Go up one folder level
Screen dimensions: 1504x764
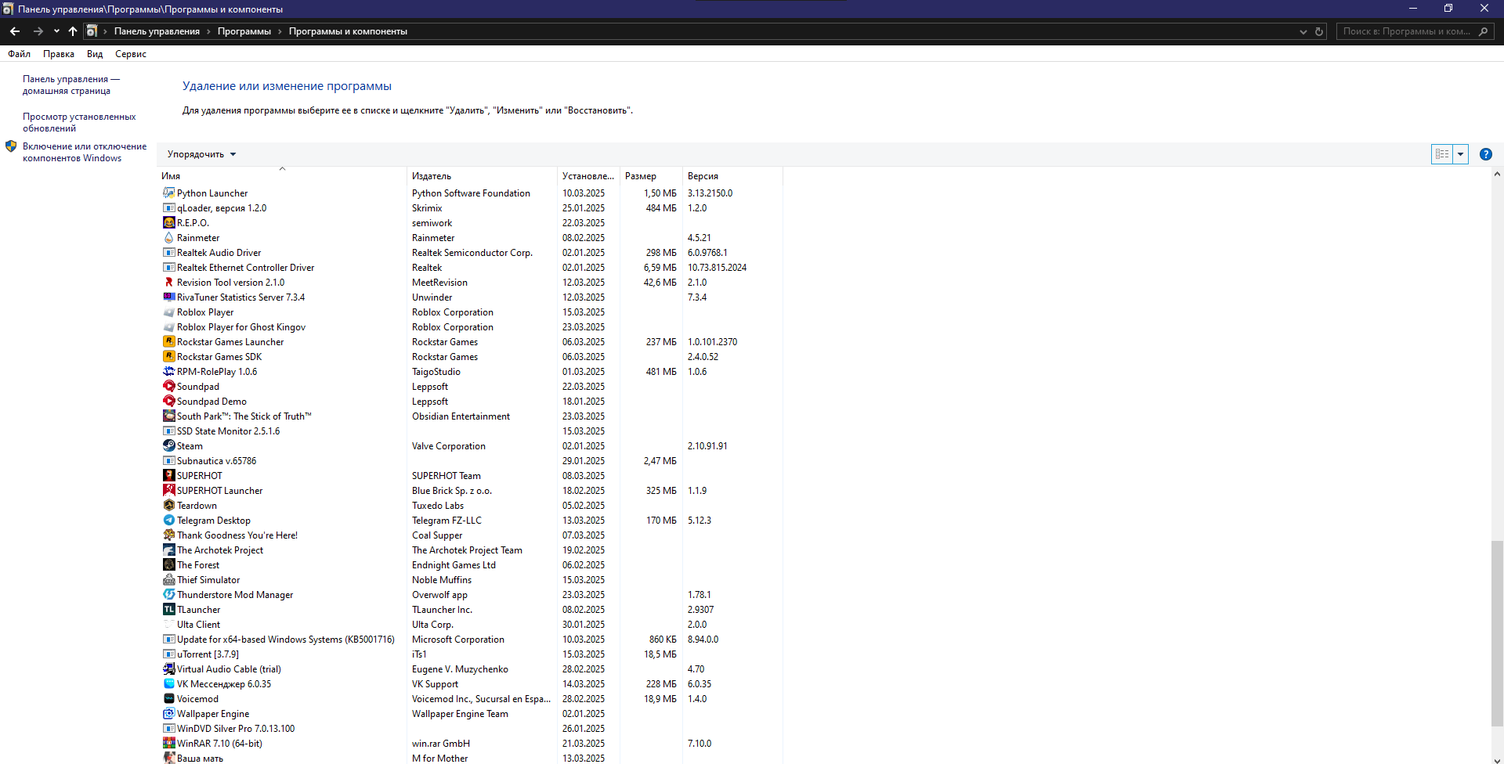point(73,31)
